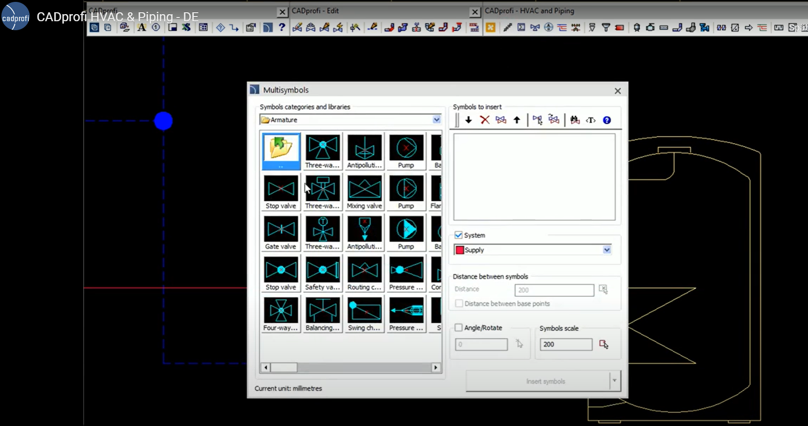Viewport: 808px width, 426px height.
Task: Toggle Distance between base points checkbox
Action: click(459, 303)
